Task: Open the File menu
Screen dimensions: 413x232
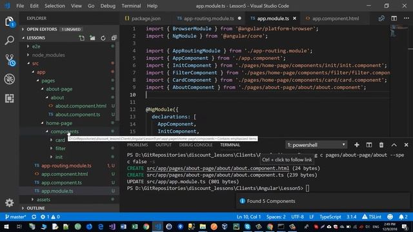Action: coord(20,6)
